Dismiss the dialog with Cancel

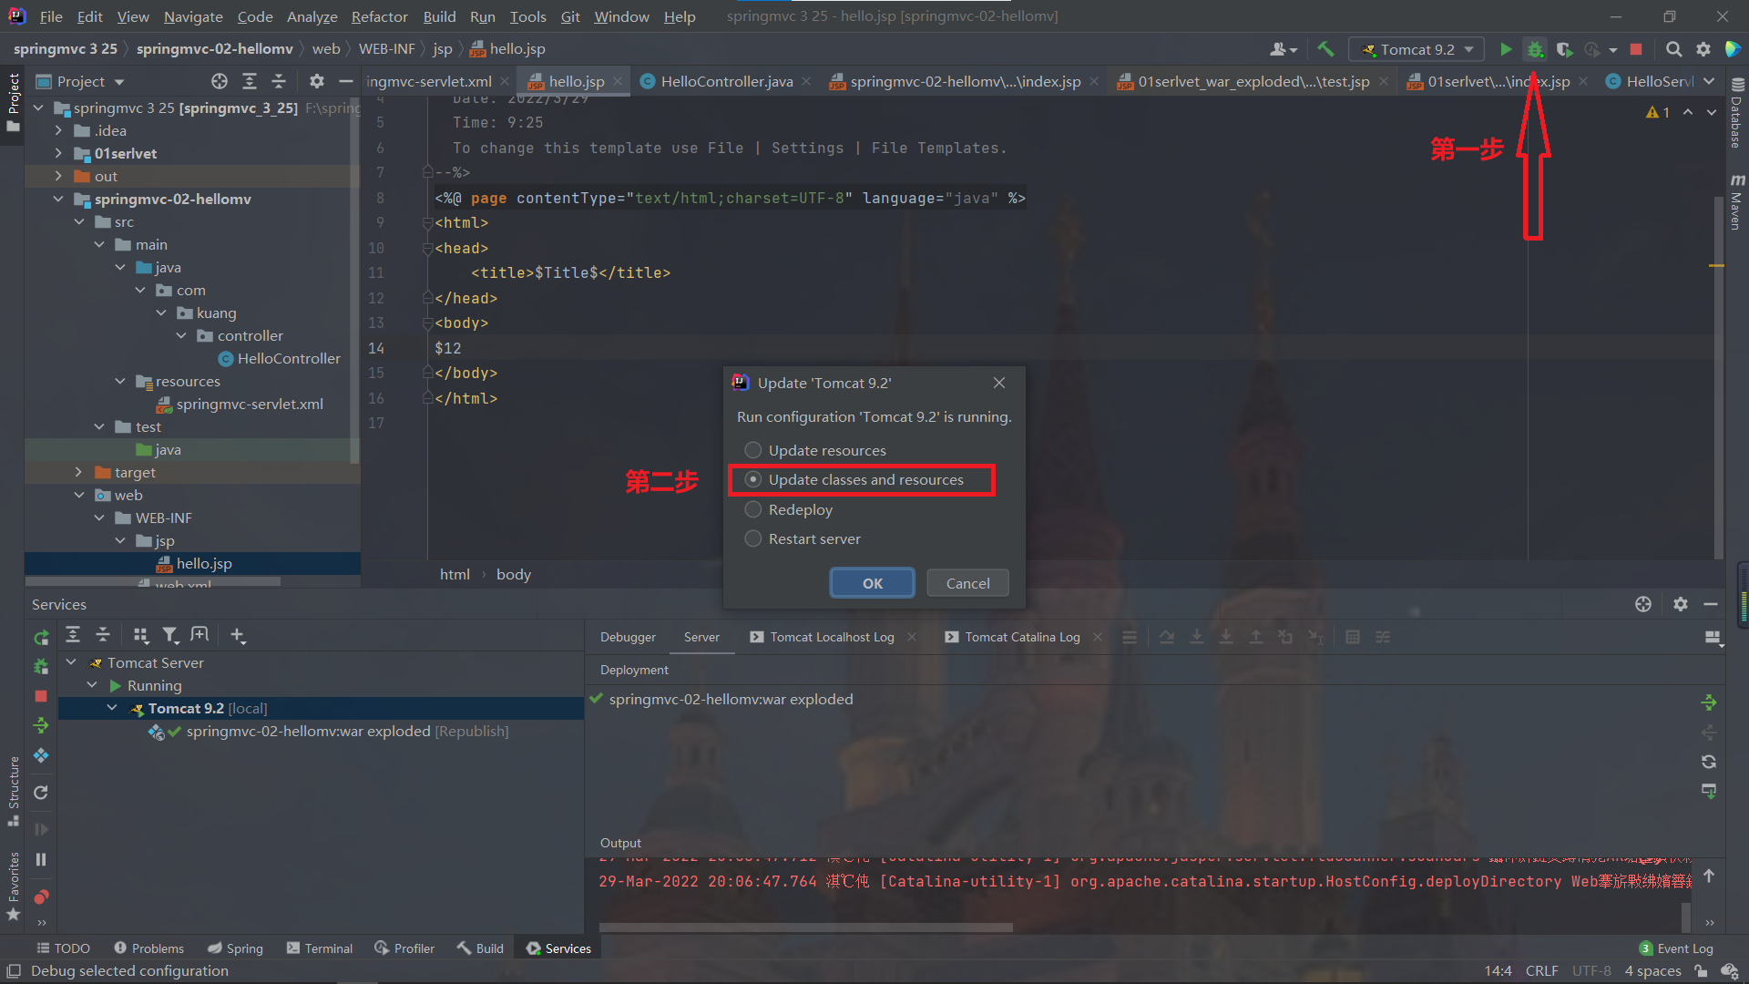click(967, 583)
